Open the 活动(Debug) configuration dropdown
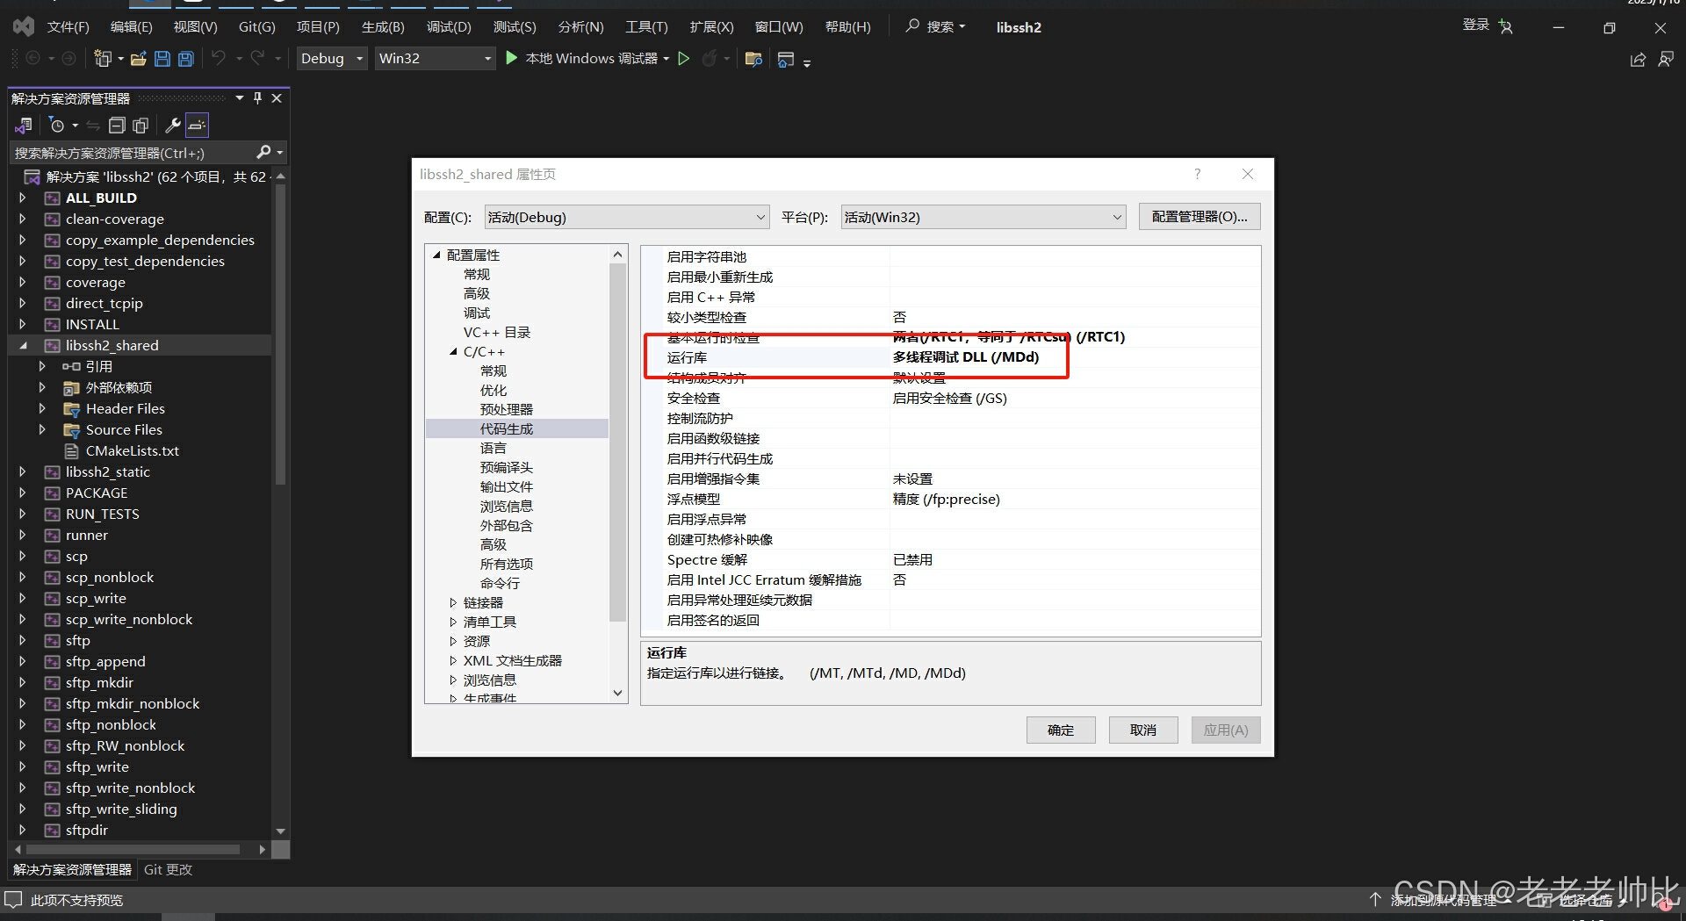1686x921 pixels. [625, 217]
